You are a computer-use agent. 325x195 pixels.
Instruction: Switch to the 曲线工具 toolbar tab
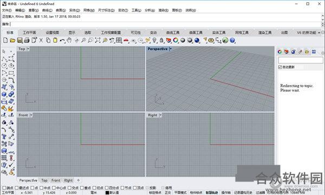click(x=173, y=32)
